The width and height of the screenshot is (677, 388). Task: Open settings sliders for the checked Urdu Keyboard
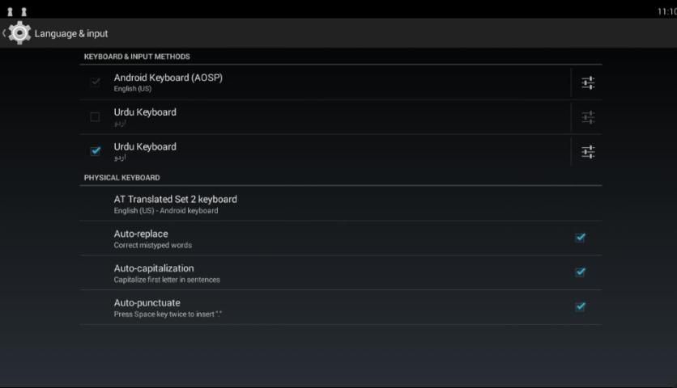pos(588,152)
